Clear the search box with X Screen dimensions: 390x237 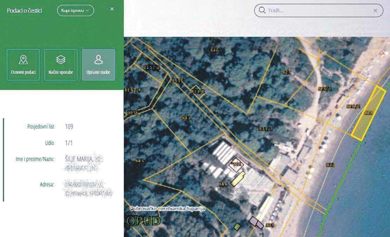pyautogui.click(x=375, y=11)
